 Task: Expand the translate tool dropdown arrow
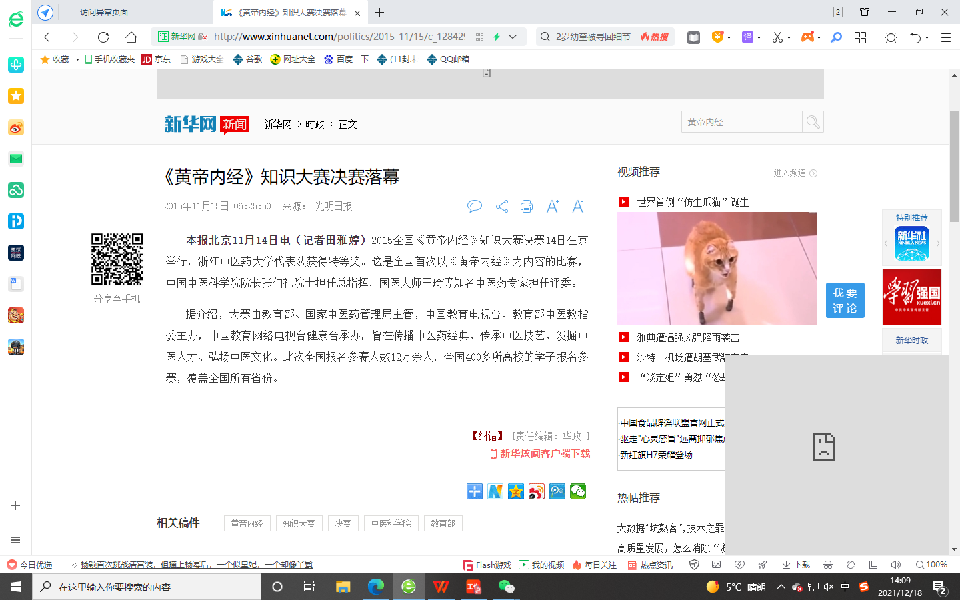click(759, 37)
